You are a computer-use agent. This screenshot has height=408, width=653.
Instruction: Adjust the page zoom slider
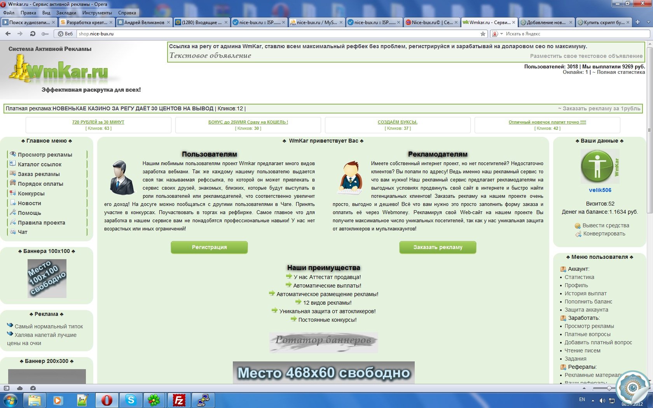609,388
